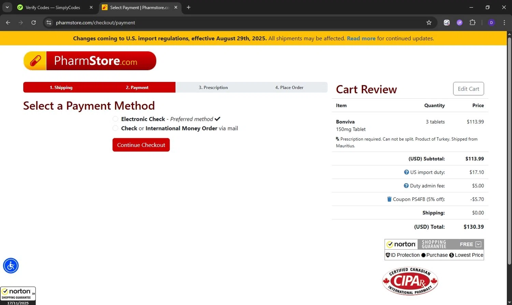Click the purple extension icon in toolbar
The image size is (512, 305).
click(459, 23)
